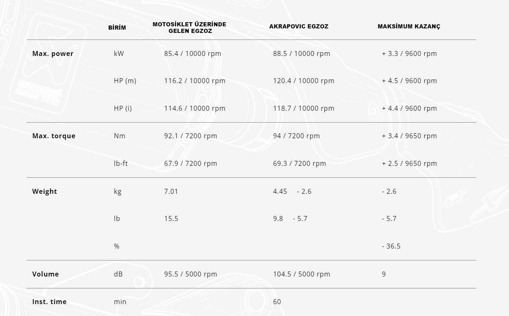Click the AKRAPOVIC EGZOZ column header

pos(298,26)
